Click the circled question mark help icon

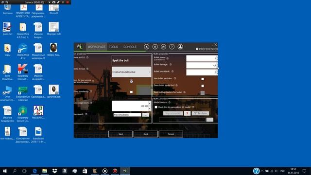tap(172, 47)
